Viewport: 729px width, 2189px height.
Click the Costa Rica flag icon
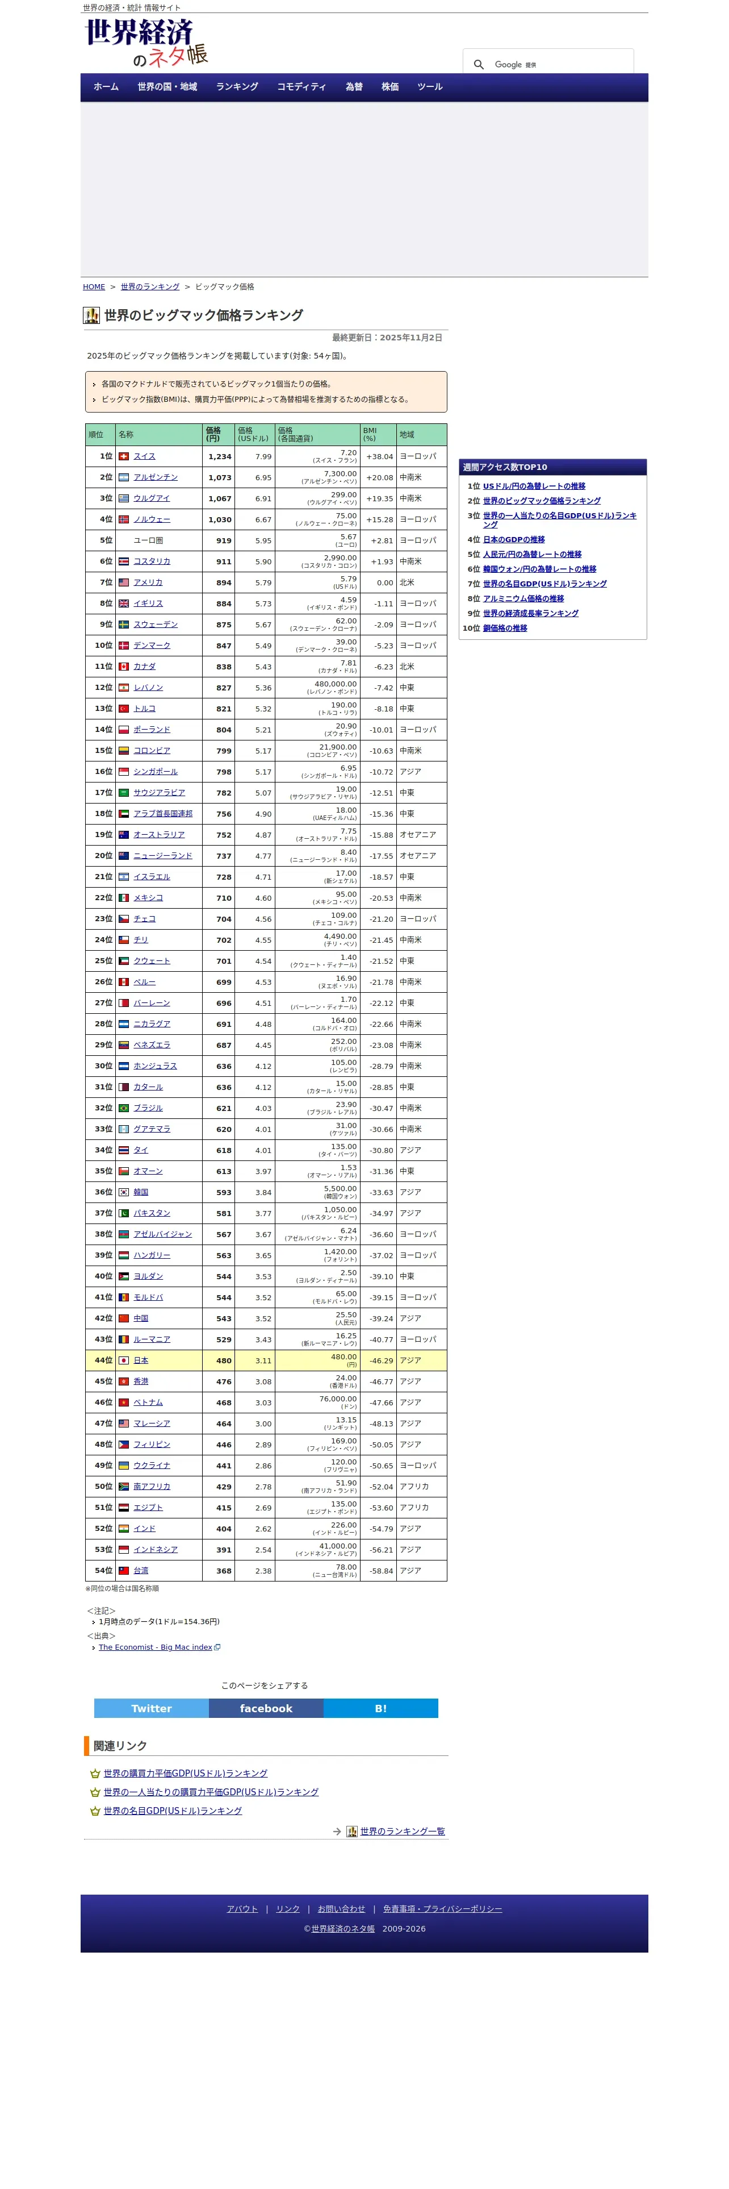pos(124,561)
